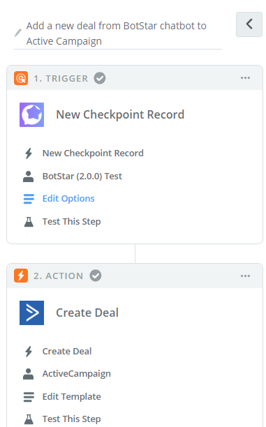Click the Trigger step completed checkmark
Screen dimensions: 266x427
[100, 78]
